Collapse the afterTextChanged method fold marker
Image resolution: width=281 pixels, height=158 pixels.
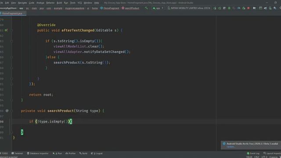pyautogui.click(x=12, y=30)
